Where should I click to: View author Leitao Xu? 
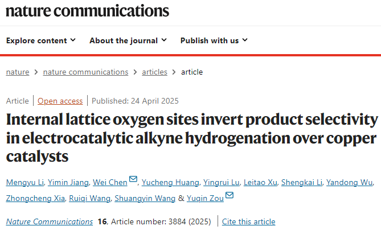pyautogui.click(x=260, y=182)
